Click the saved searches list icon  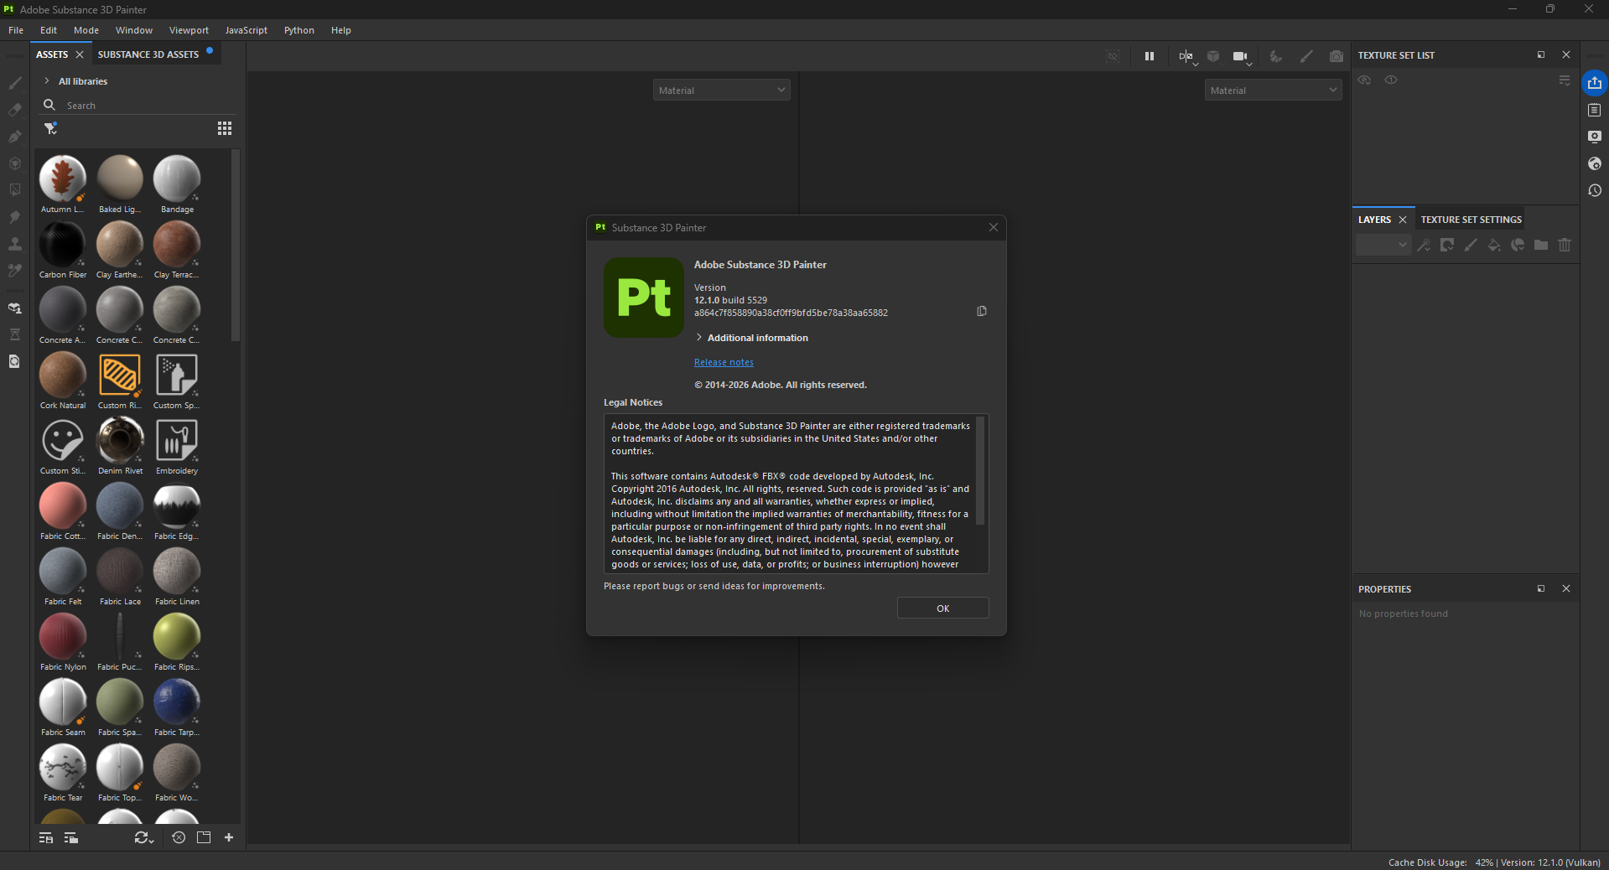(46, 837)
